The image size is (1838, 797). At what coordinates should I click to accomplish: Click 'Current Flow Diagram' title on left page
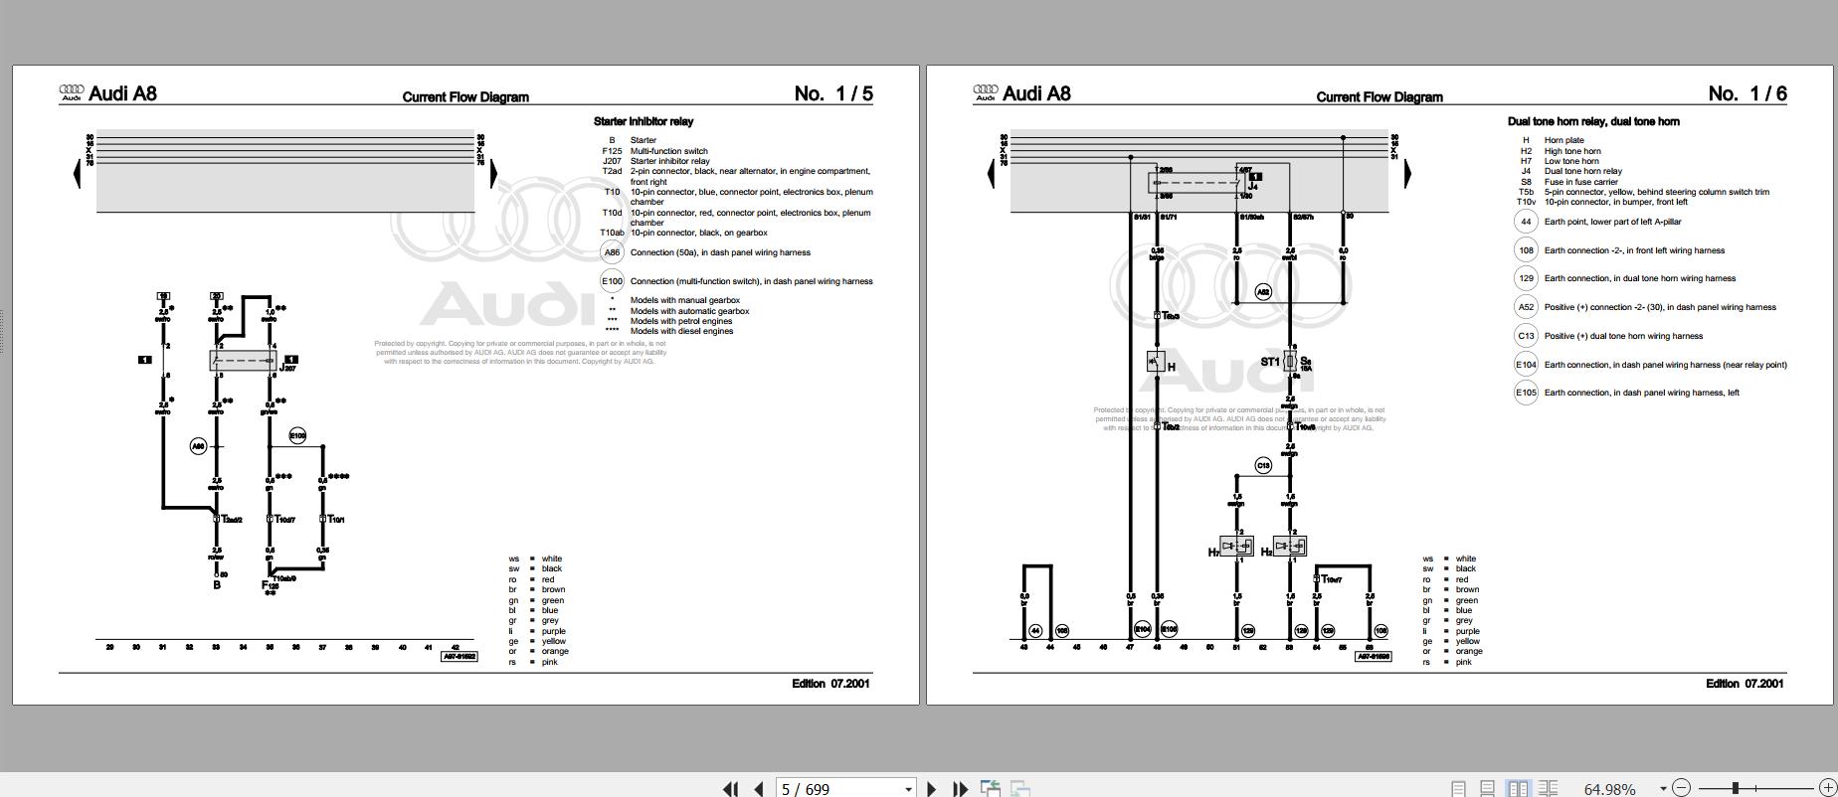(x=465, y=97)
